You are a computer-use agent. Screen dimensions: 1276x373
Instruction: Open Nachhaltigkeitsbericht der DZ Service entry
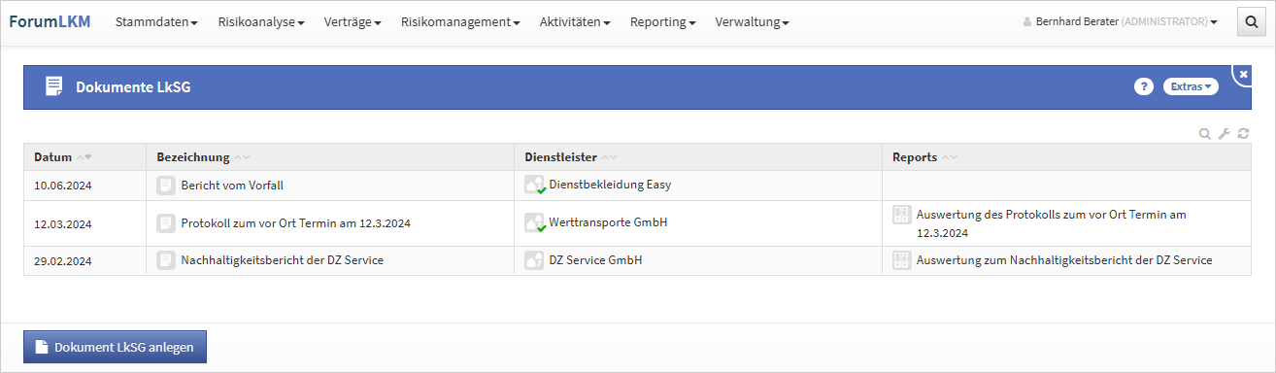283,260
